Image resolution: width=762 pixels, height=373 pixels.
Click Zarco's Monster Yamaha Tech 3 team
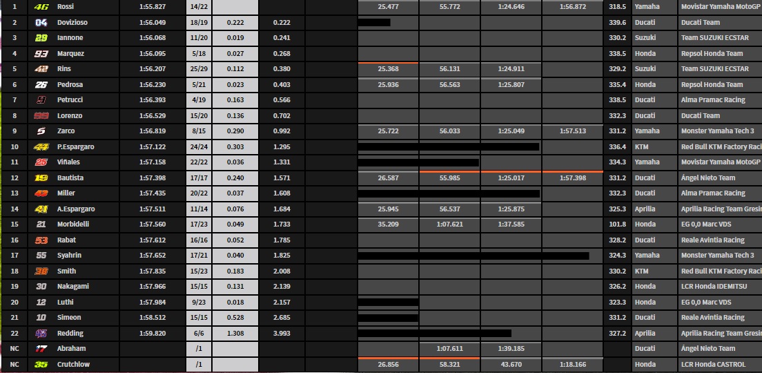click(717, 131)
